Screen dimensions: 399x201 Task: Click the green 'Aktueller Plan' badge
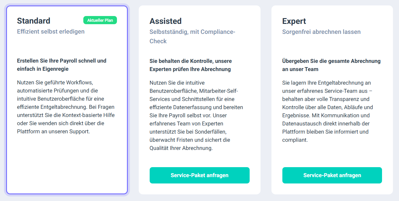pos(100,20)
